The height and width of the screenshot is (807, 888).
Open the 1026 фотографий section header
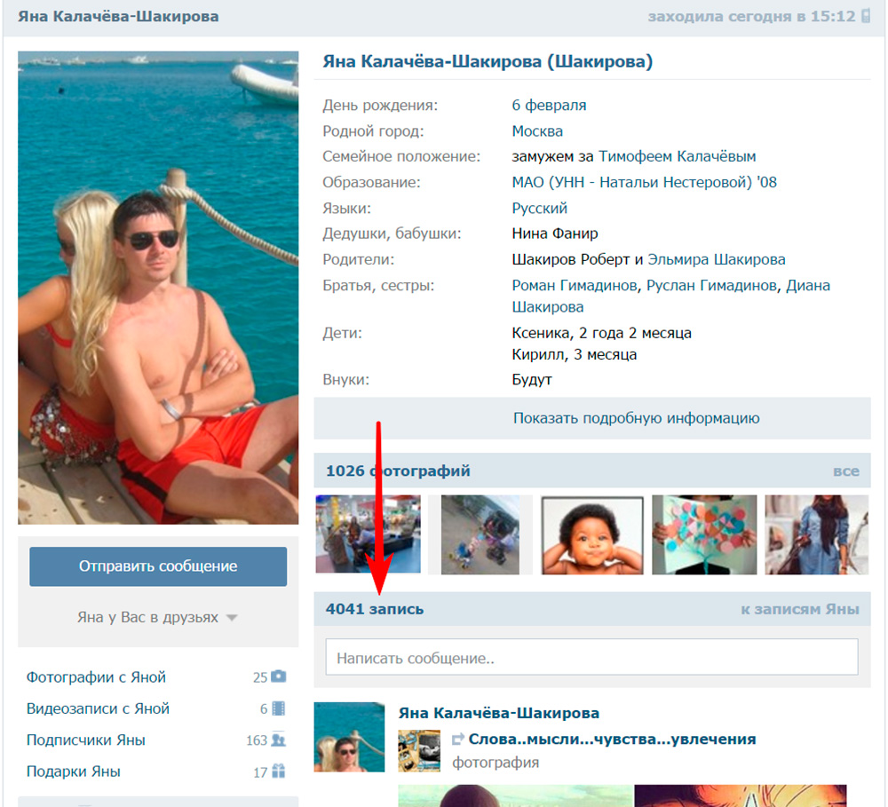tap(398, 471)
